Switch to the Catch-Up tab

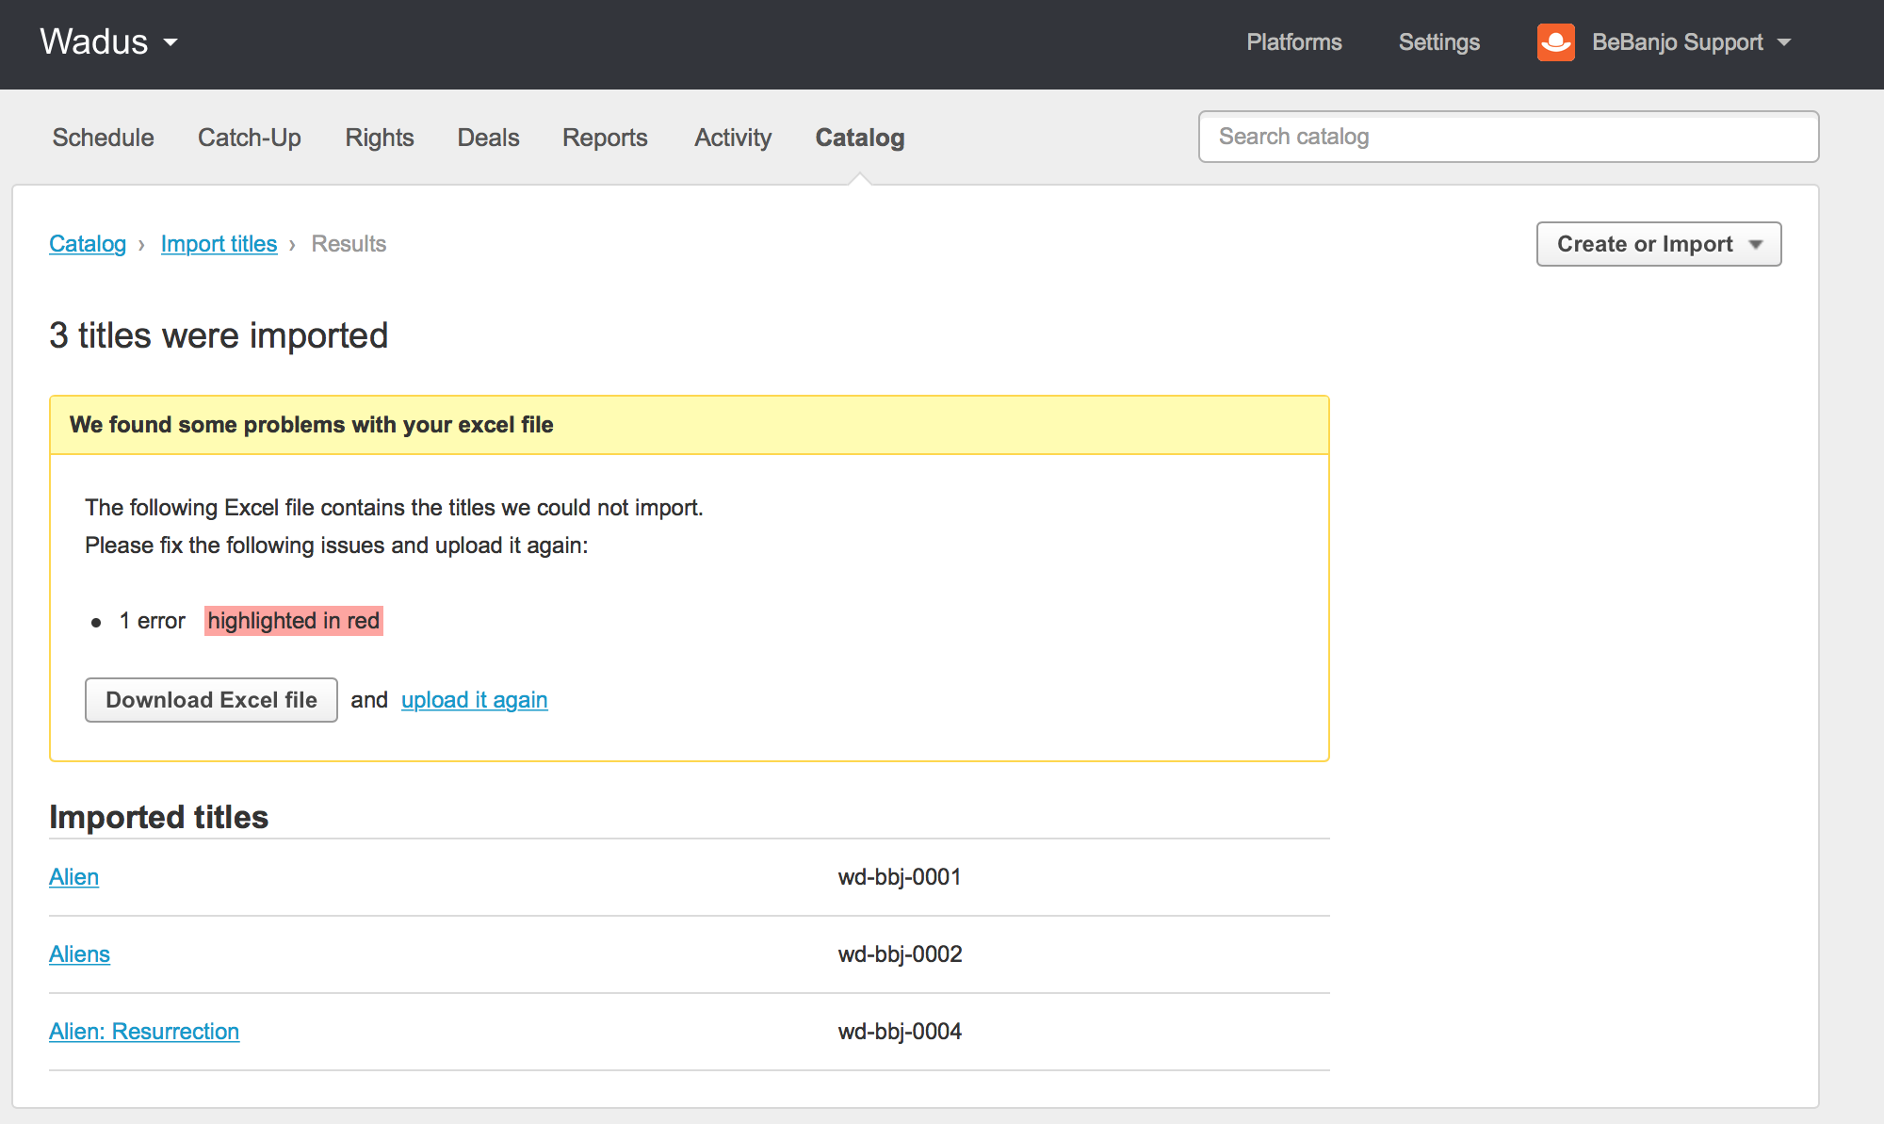249,138
